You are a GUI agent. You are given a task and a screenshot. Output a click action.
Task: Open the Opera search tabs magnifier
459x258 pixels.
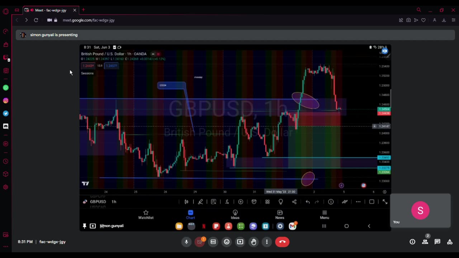pyautogui.click(x=418, y=10)
